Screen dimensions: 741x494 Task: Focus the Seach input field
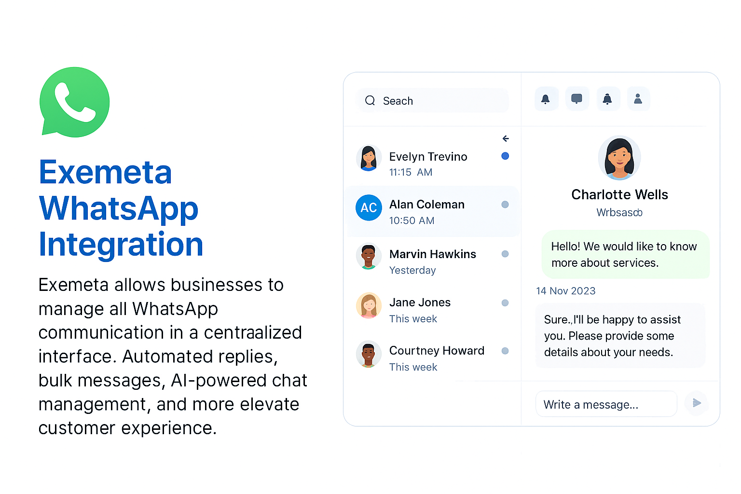coord(433,100)
